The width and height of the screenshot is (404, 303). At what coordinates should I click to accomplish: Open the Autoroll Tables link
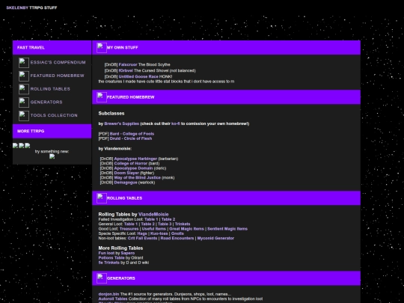tap(113, 299)
